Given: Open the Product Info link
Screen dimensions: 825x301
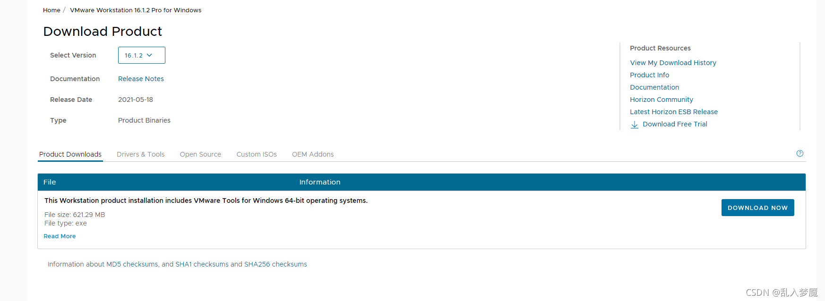Looking at the screenshot, I should pos(649,75).
